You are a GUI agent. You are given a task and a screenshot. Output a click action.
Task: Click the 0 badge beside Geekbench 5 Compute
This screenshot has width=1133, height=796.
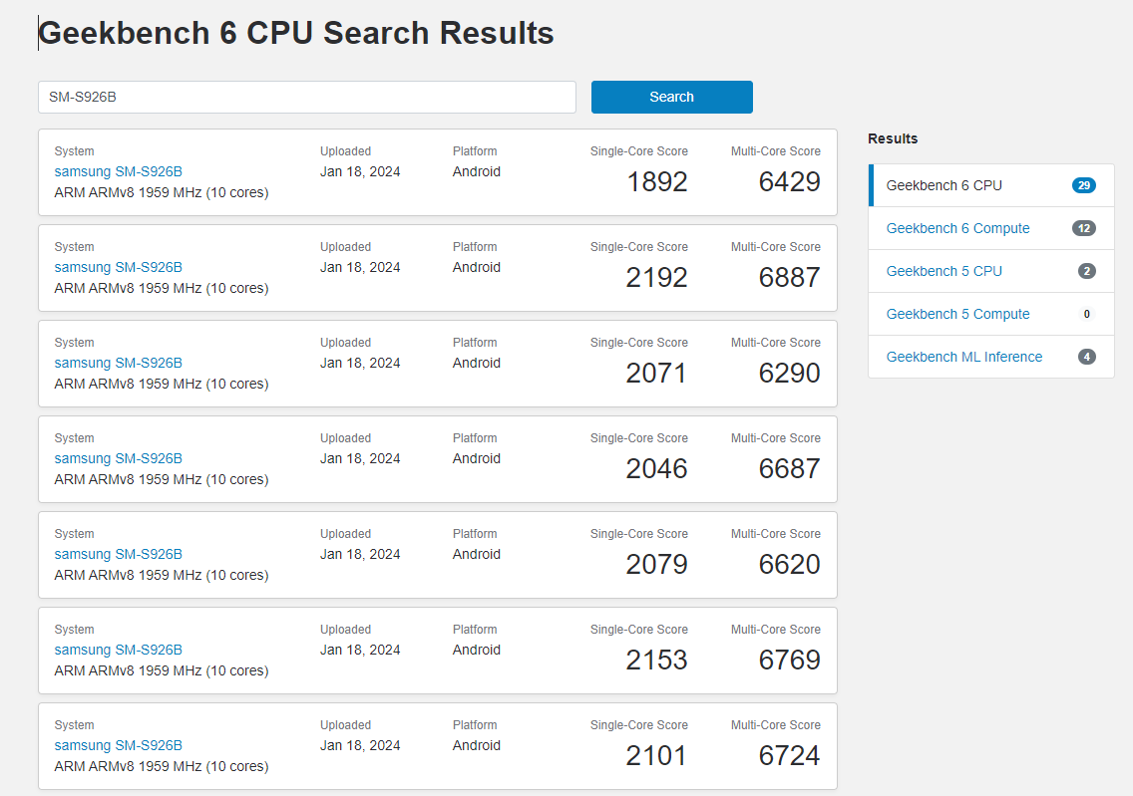(x=1086, y=314)
